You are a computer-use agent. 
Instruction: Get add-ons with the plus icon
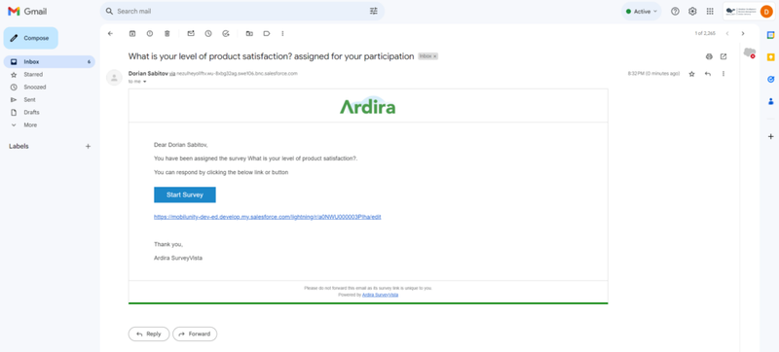pos(770,136)
